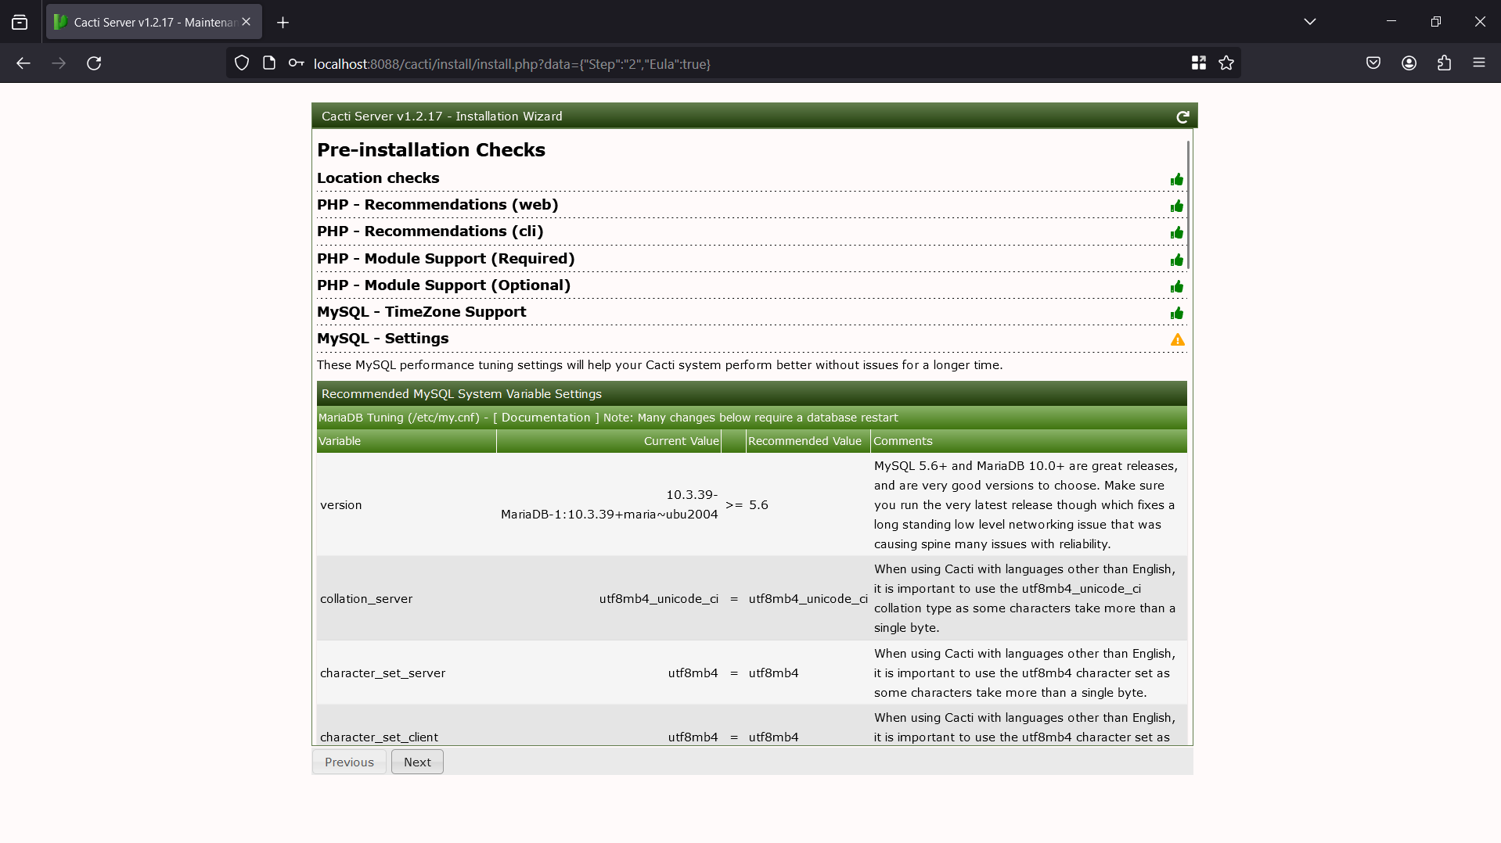Click the Recommended Value column header
Screen dimensions: 1501x843
coord(808,441)
